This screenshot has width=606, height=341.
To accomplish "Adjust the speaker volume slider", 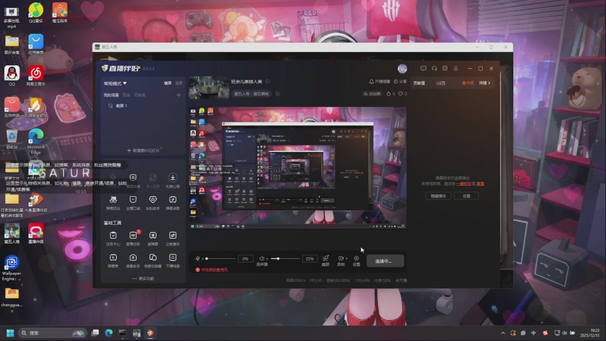I will [286, 258].
